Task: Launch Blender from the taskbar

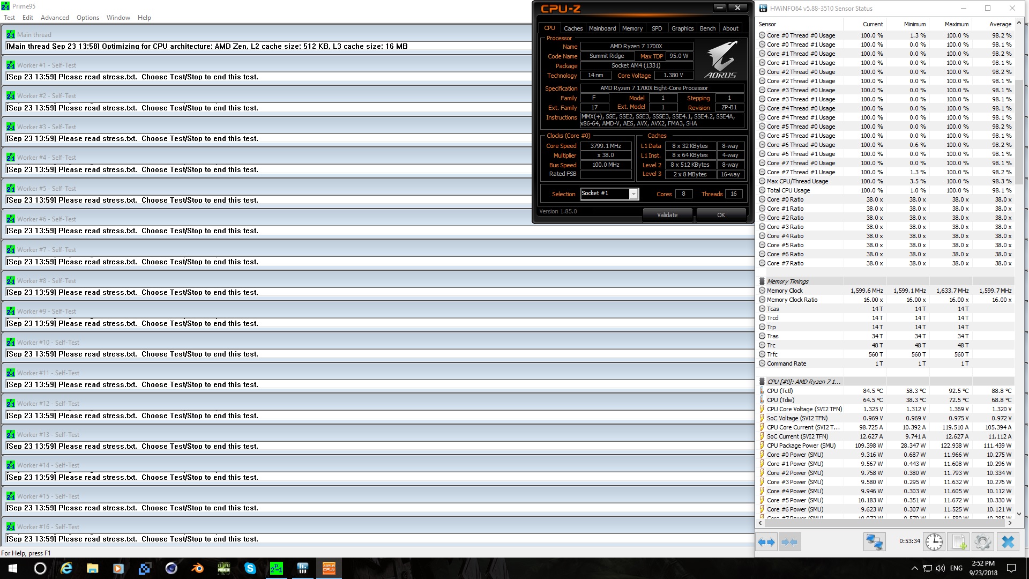Action: coord(197,568)
